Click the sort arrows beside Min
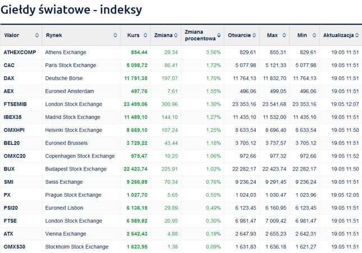 [x=314, y=35]
